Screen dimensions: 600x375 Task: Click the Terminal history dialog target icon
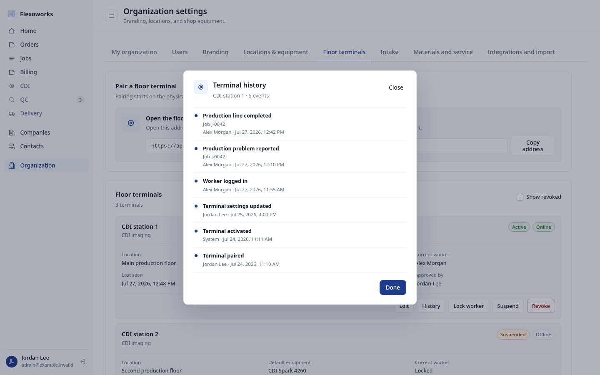point(201,87)
